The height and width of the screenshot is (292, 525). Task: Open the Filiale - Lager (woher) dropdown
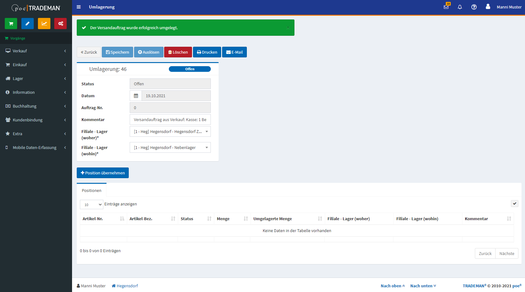tap(170, 131)
